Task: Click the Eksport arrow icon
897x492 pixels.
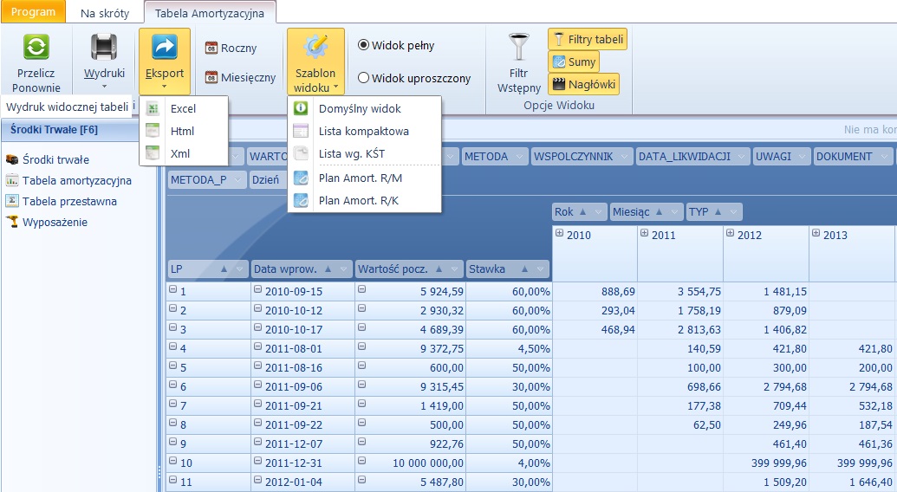Action: [x=164, y=48]
